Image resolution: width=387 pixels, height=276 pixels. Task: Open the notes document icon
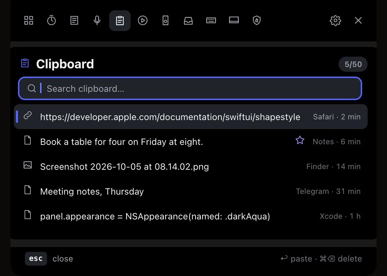74,20
